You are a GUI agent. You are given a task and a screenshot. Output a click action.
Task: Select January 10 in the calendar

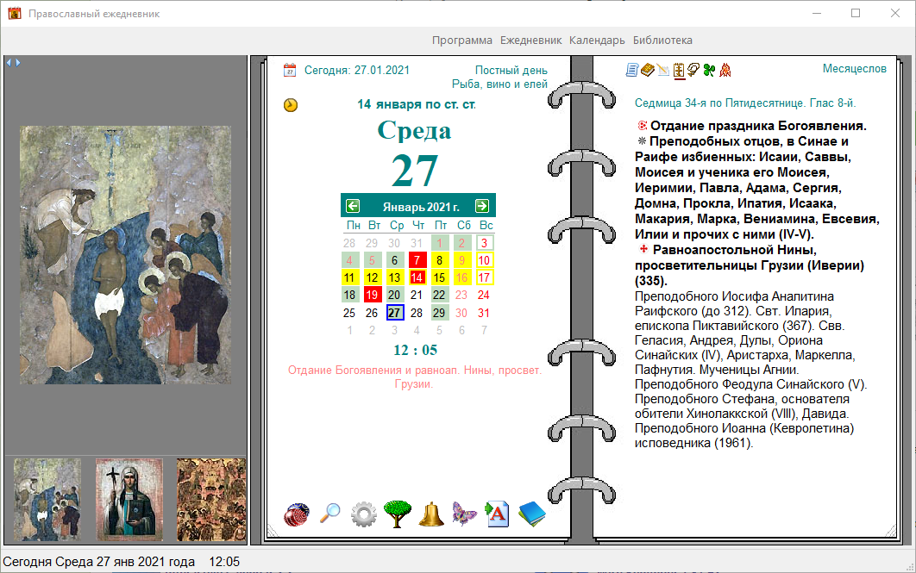pyautogui.click(x=484, y=260)
